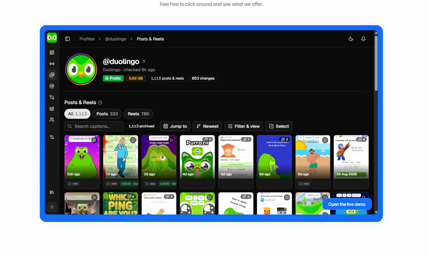Click the play icon on the 2d ago reel

[172, 140]
